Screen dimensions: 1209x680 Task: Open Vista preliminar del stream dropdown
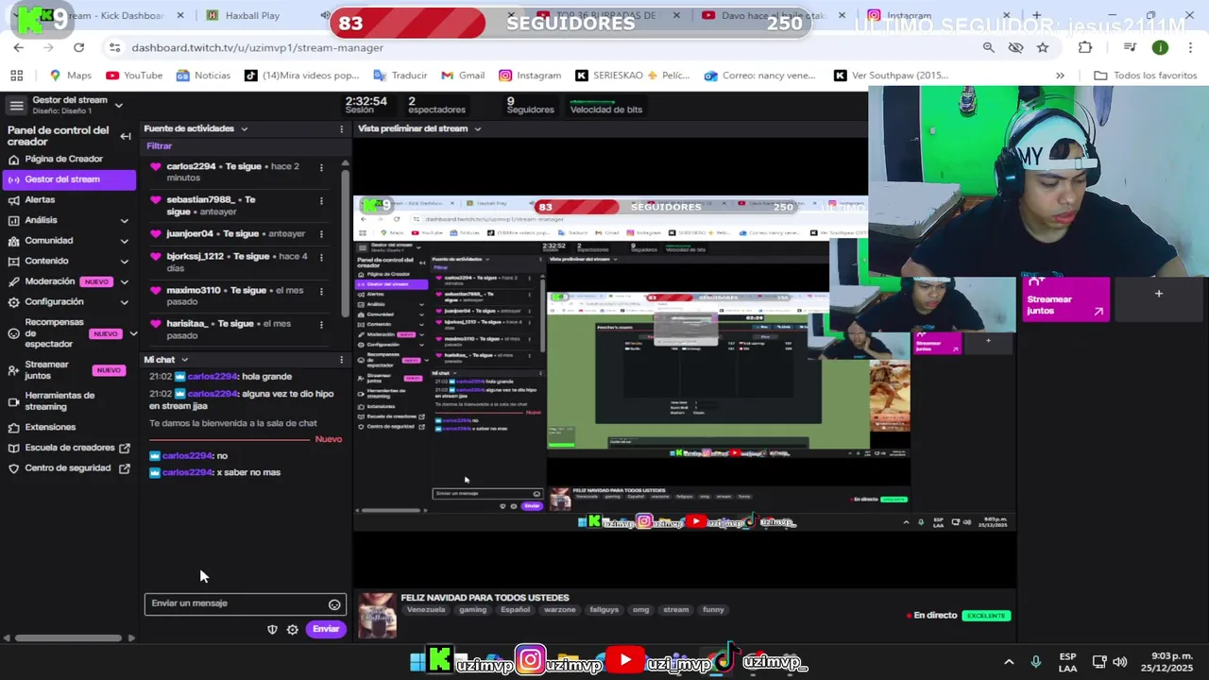(x=477, y=129)
